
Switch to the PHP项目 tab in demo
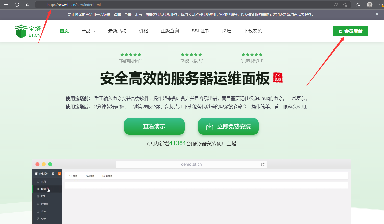tap(73, 176)
